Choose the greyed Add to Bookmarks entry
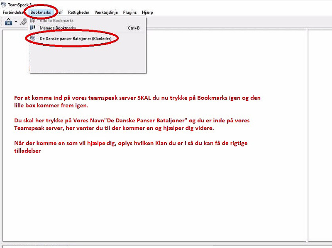332x248 pixels. point(56,20)
